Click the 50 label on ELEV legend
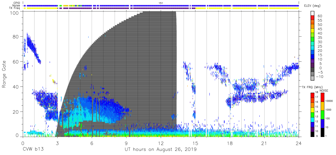Image resolution: width=336 pixels, height=155 pixels. [x=319, y=25]
